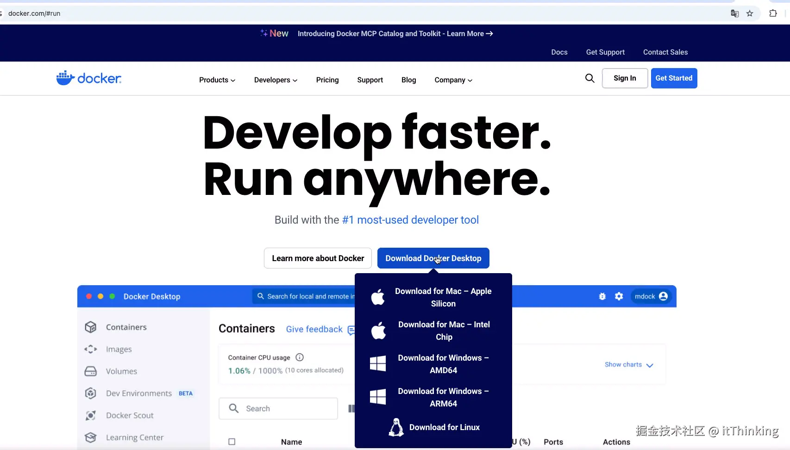The height and width of the screenshot is (450, 790).
Task: Click the Docker Scout icon in sidebar
Action: 91,416
